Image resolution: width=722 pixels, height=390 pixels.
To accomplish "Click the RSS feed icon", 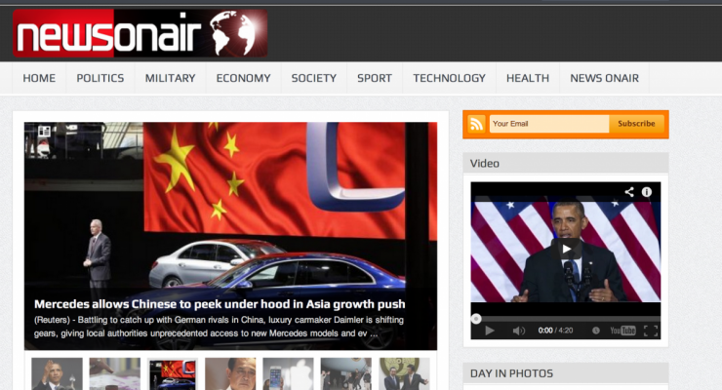I will (476, 124).
